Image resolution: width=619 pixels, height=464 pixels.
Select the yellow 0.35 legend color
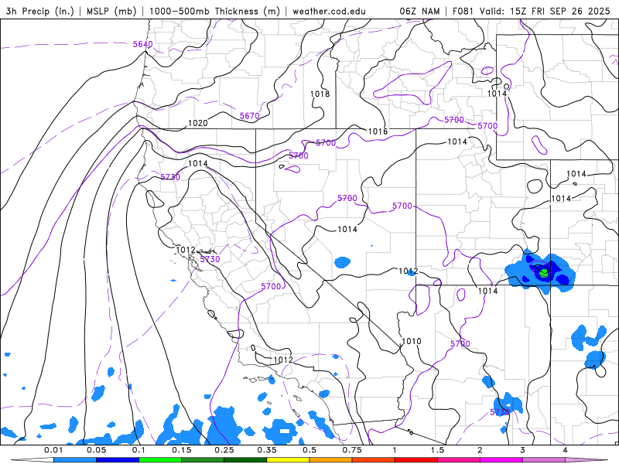(x=288, y=460)
